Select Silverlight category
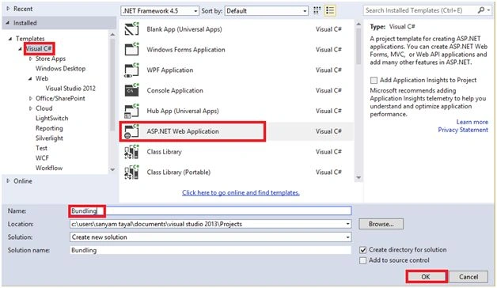This screenshot has height=288, width=497. pyautogui.click(x=49, y=138)
